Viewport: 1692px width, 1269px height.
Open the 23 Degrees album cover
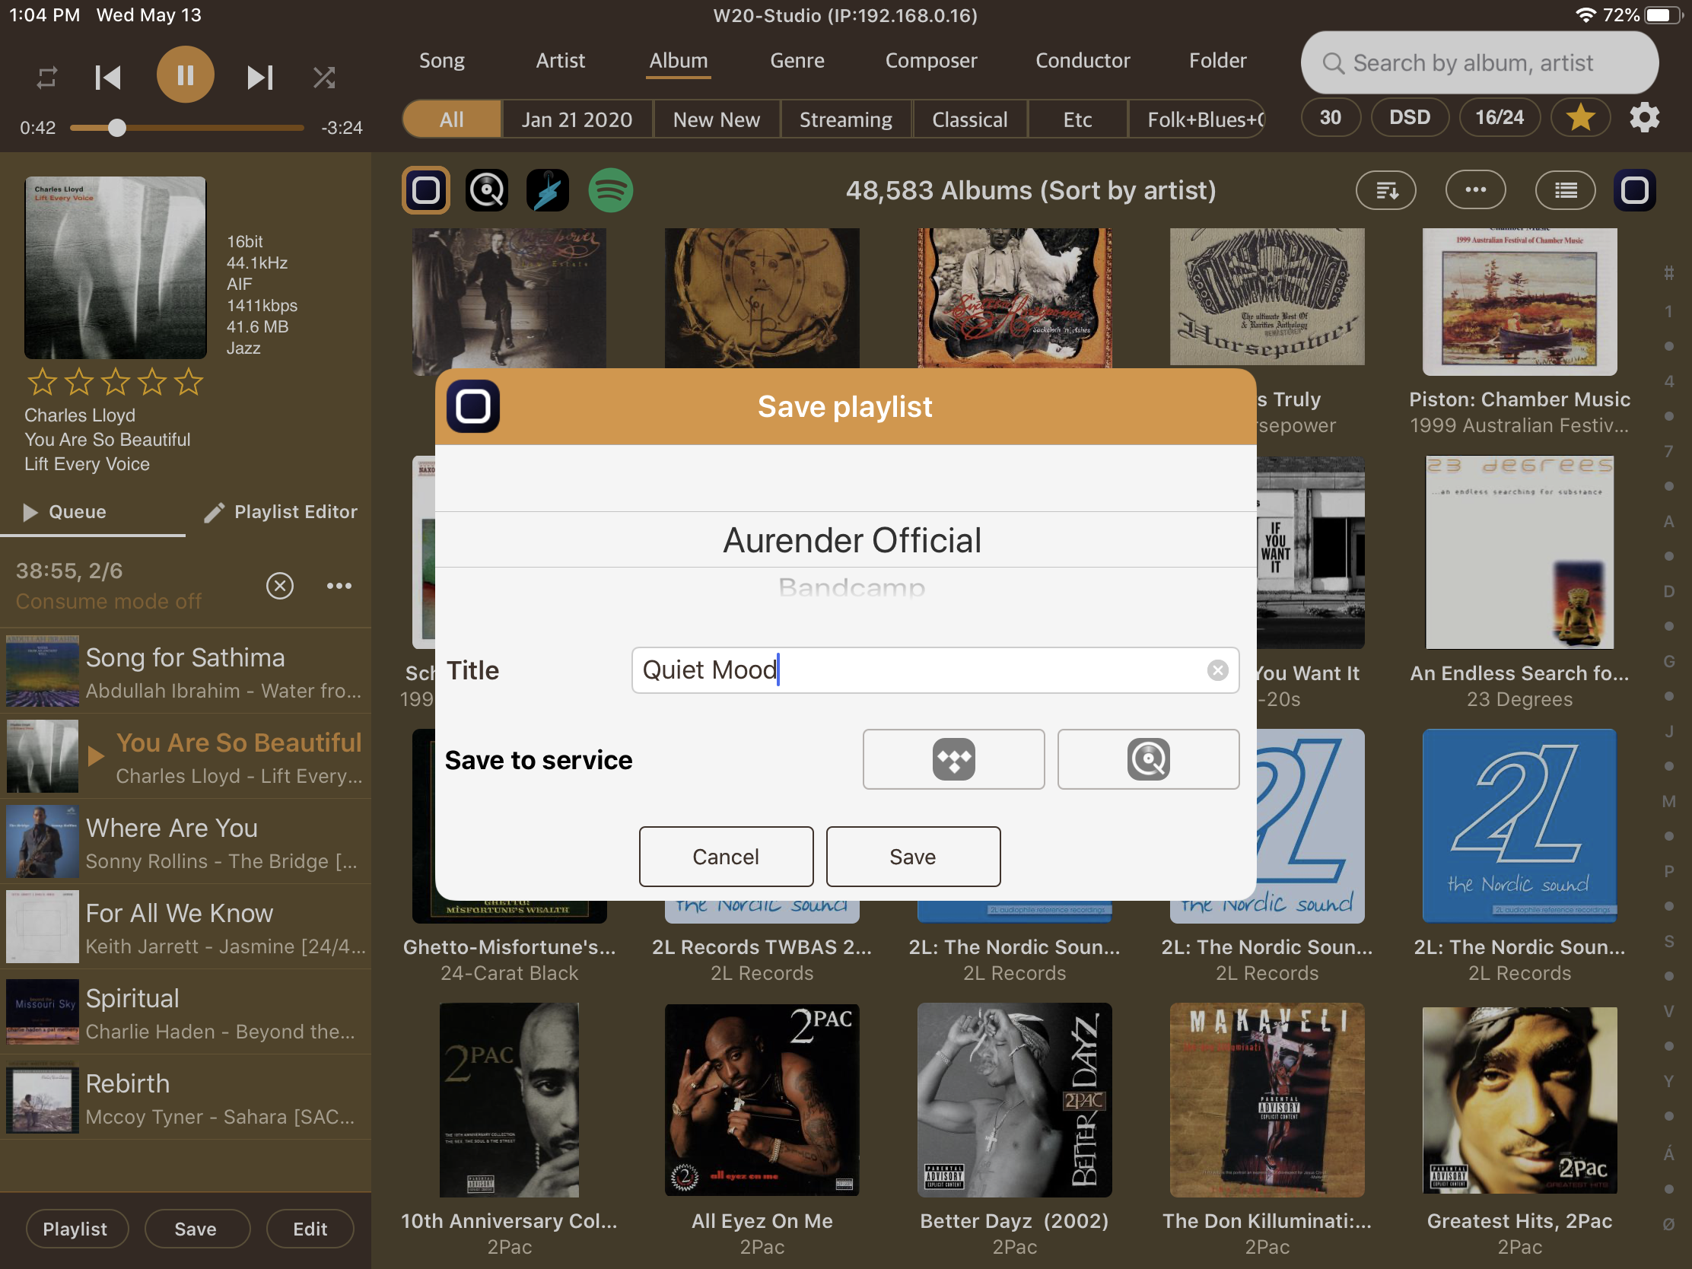tap(1519, 552)
